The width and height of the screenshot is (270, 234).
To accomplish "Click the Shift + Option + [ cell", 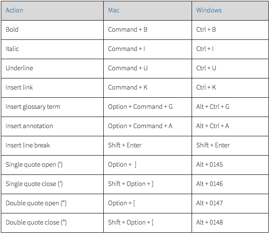I will [x=147, y=223].
